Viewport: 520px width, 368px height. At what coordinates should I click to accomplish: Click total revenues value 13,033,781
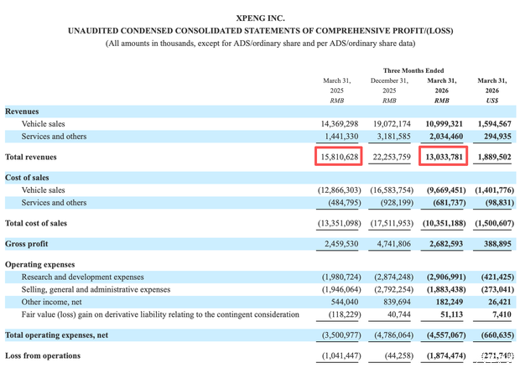[444, 157]
